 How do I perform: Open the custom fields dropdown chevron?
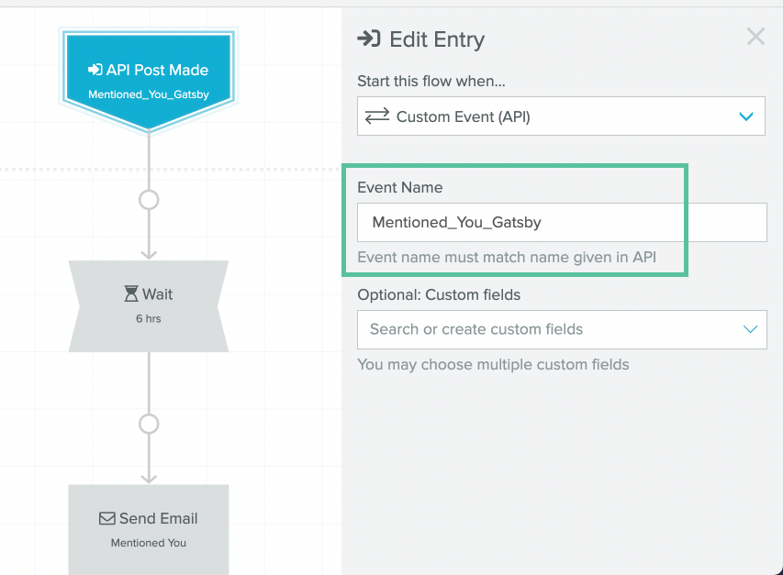[750, 329]
